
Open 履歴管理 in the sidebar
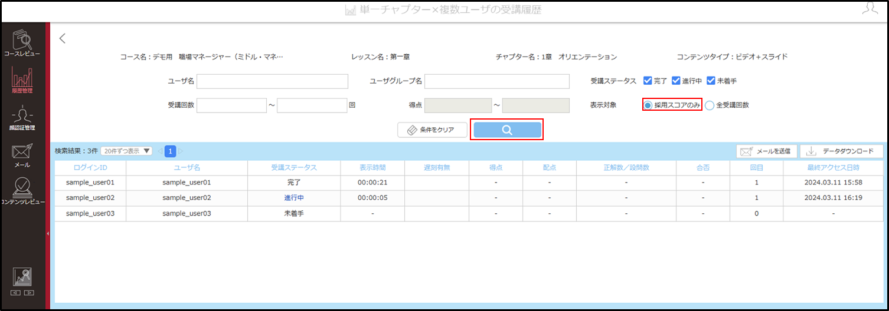[x=22, y=80]
